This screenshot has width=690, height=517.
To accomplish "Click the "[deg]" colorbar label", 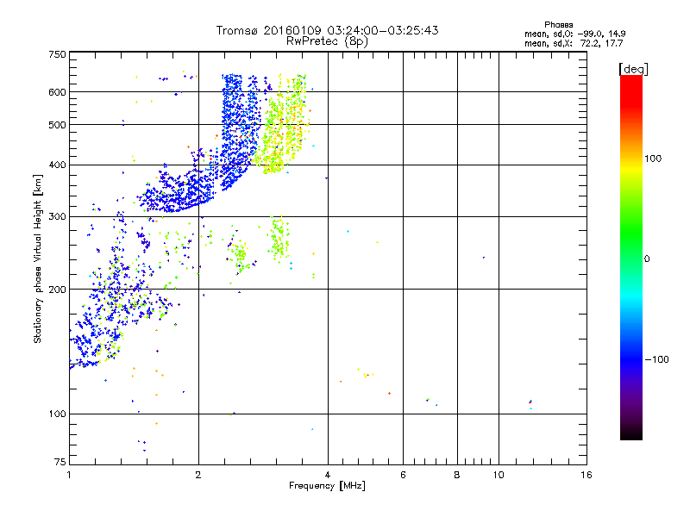I will tap(633, 70).
